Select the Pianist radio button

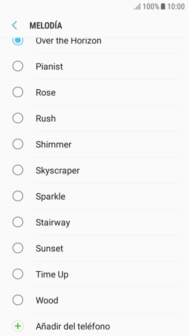[18, 66]
